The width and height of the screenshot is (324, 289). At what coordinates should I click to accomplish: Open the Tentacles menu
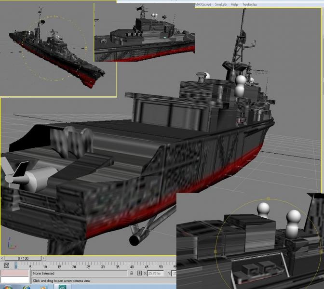(x=249, y=4)
